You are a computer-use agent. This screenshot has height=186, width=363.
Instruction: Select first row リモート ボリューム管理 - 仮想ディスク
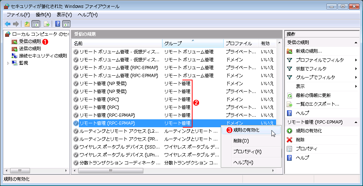[174, 52]
